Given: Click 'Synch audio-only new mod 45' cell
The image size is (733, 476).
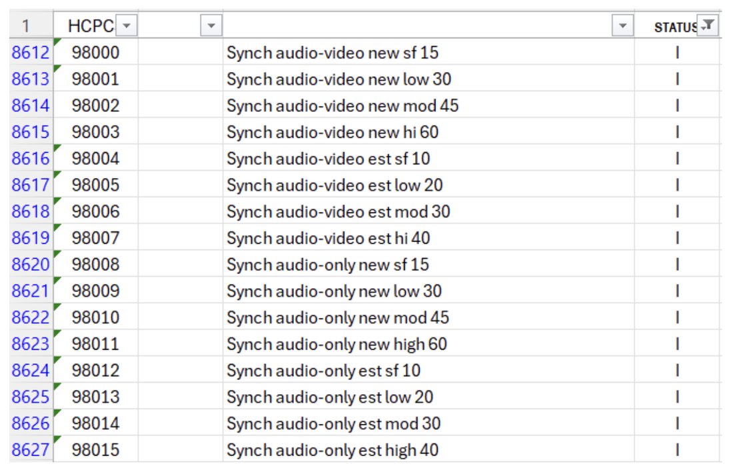Looking at the screenshot, I should (428, 317).
